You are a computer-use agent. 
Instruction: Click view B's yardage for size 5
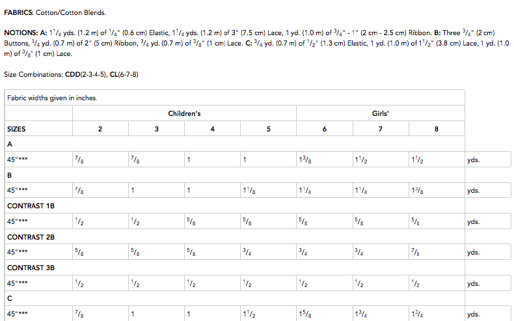[x=247, y=190]
